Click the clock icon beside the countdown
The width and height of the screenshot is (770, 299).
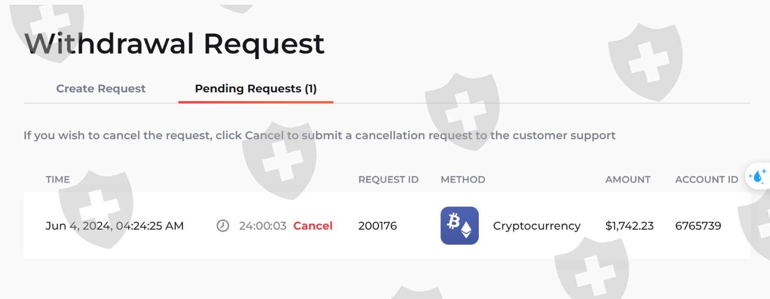pos(223,226)
